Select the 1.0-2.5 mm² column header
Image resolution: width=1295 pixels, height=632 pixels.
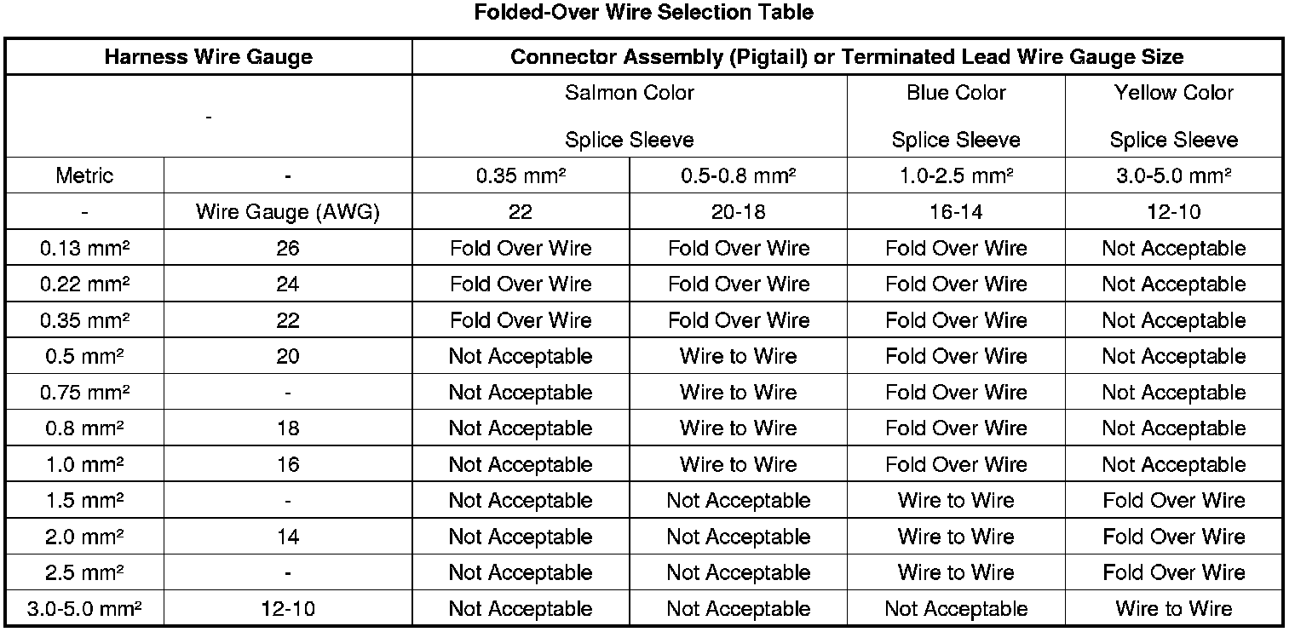[956, 176]
